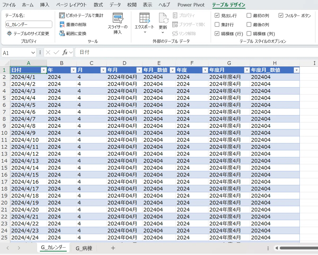Open the 年度 column filter dropdown

tap(205, 70)
